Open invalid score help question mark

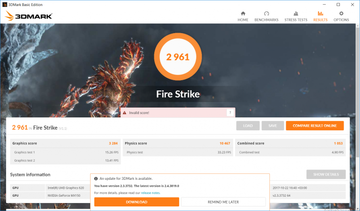(230, 113)
